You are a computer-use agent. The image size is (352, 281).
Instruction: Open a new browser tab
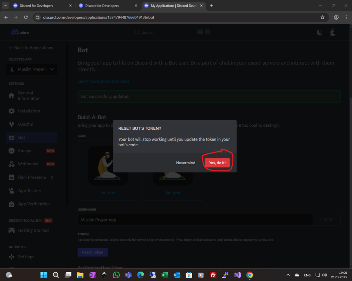[x=211, y=5]
